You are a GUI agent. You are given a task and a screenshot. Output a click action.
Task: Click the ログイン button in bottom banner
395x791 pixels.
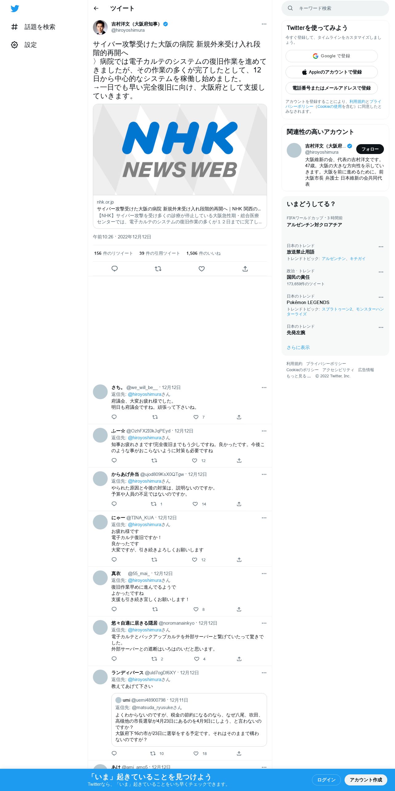coord(326,780)
